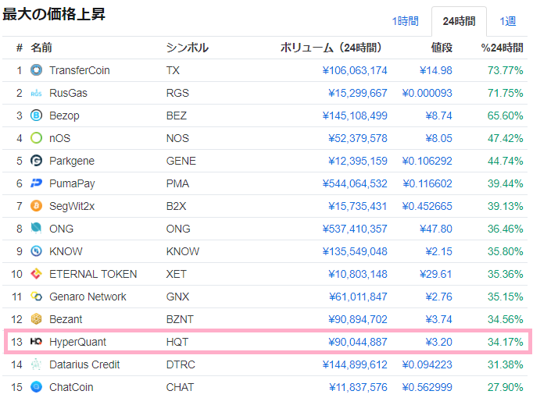Click the TransferCoin coin icon
Viewport: 533px width, 398px height.
point(36,70)
